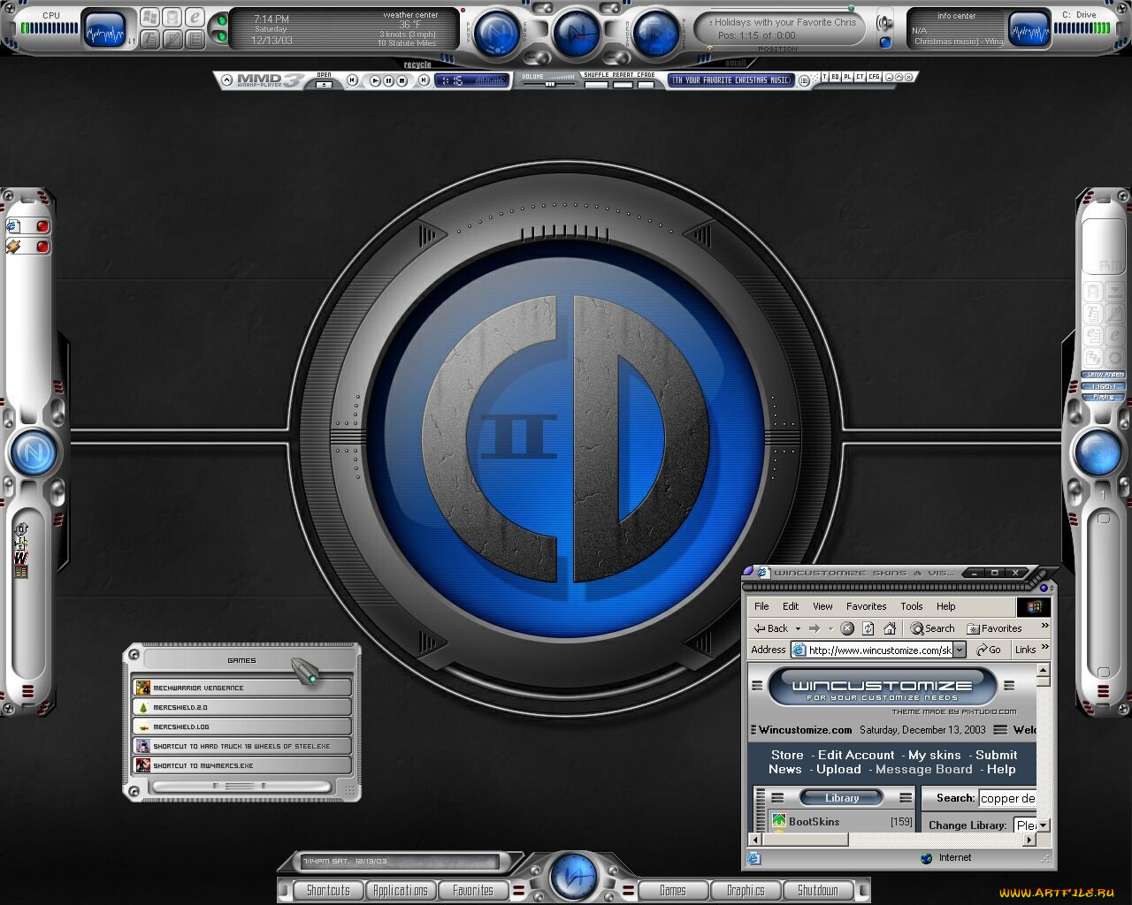
Task: Click the Winamp playlist icon beside song title
Action: click(804, 80)
